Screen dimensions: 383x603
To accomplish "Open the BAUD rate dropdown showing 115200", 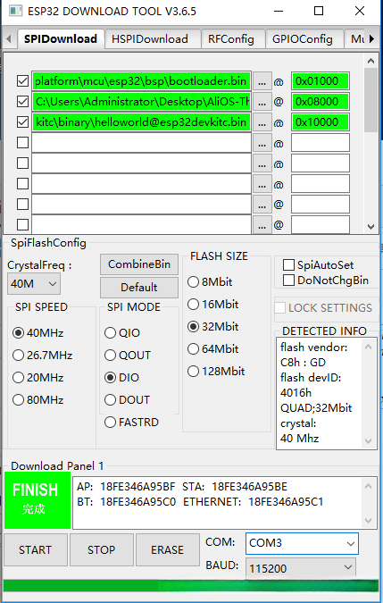I will 301,568.
